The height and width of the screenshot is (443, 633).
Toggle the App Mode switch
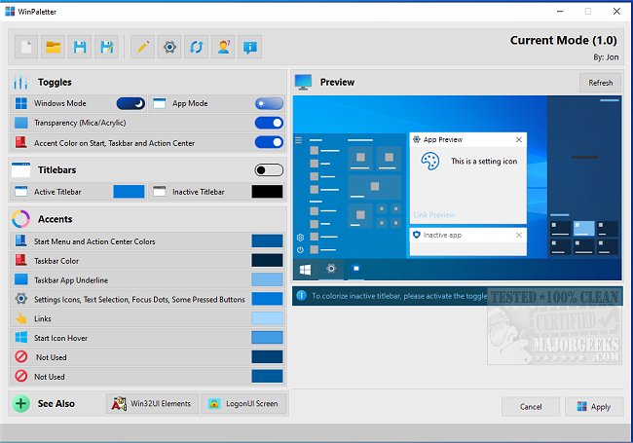[x=269, y=103]
